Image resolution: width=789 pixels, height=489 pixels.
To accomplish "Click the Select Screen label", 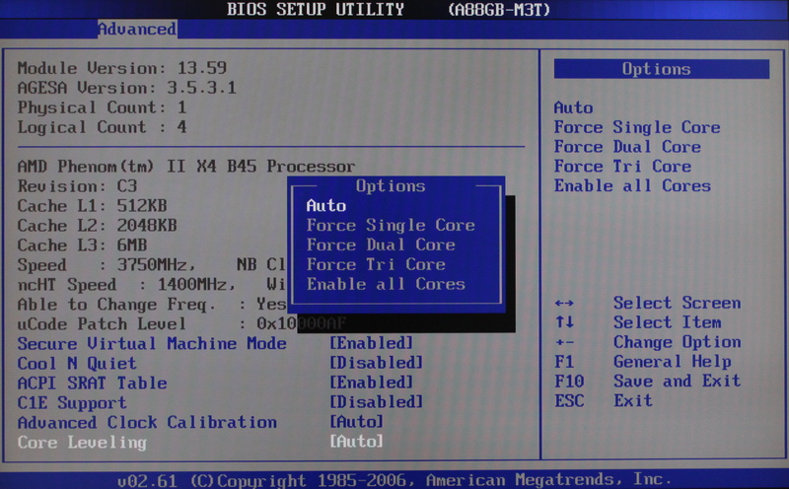I will (x=677, y=303).
